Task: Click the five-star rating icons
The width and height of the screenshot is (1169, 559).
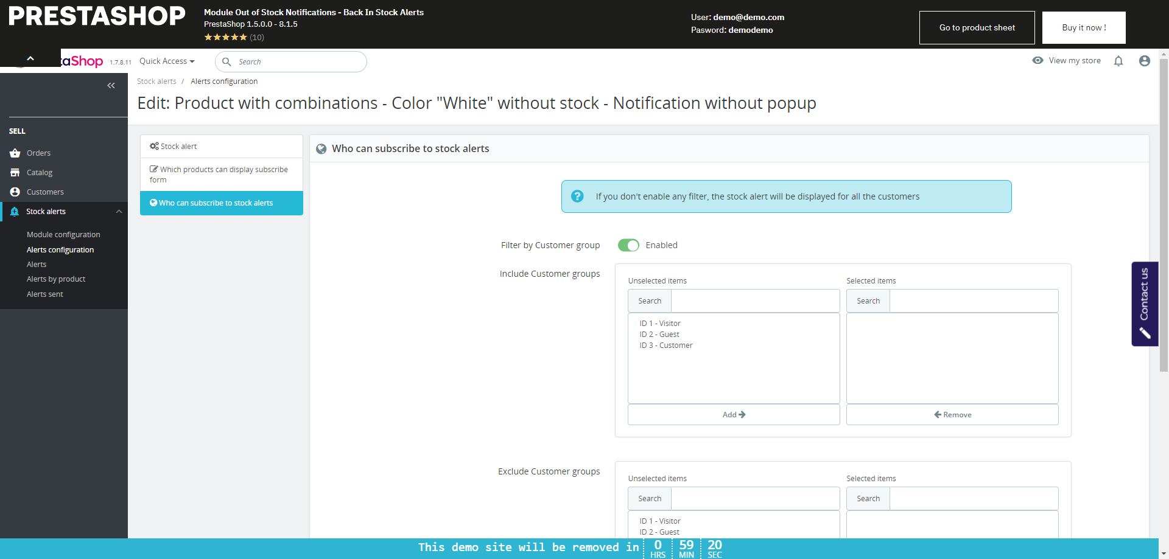Action: click(225, 37)
